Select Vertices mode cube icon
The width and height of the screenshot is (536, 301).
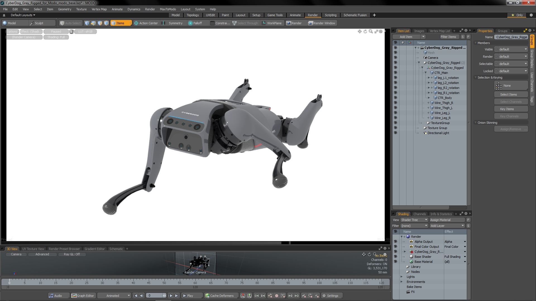87,23
